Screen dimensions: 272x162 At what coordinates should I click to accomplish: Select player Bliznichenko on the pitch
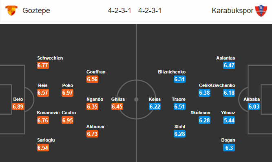[172, 72]
